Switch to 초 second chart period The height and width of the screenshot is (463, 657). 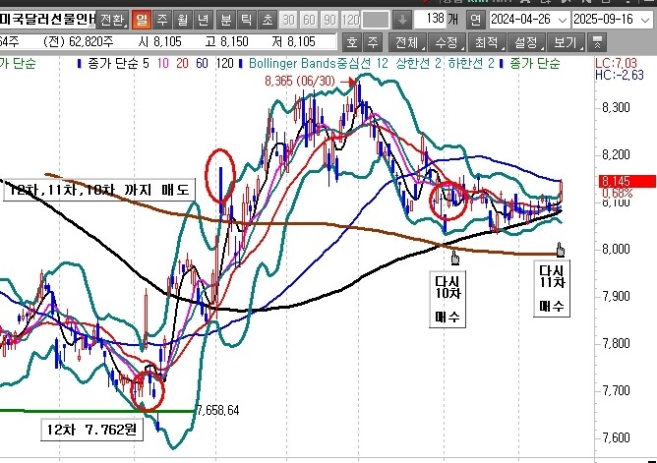267,20
